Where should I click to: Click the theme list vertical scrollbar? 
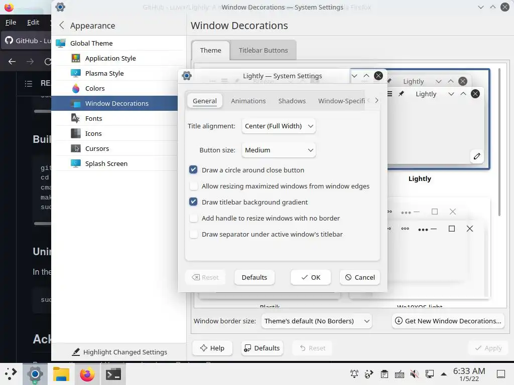(x=499, y=142)
